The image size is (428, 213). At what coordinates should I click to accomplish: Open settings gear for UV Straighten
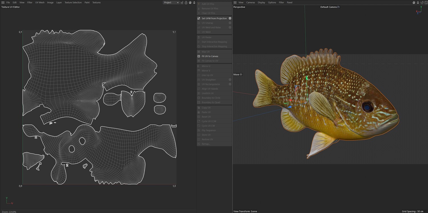[x=230, y=80]
